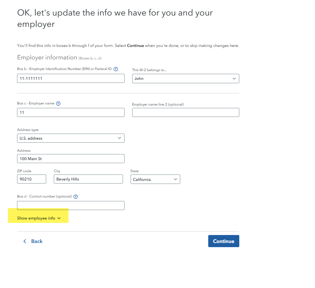Click help icon beside Employer name label

[x=58, y=103]
